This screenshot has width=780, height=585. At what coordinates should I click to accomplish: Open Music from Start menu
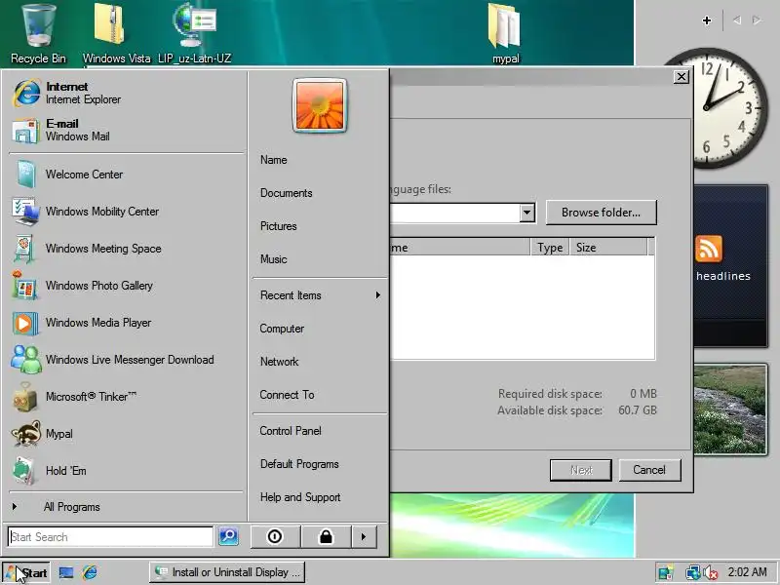[x=320, y=259]
